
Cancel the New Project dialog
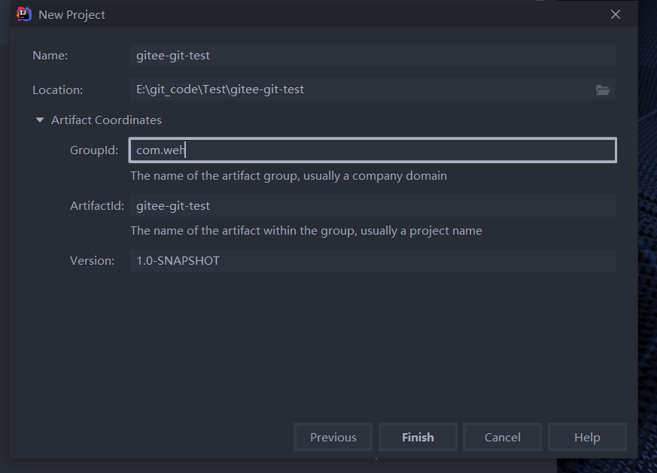(x=503, y=437)
